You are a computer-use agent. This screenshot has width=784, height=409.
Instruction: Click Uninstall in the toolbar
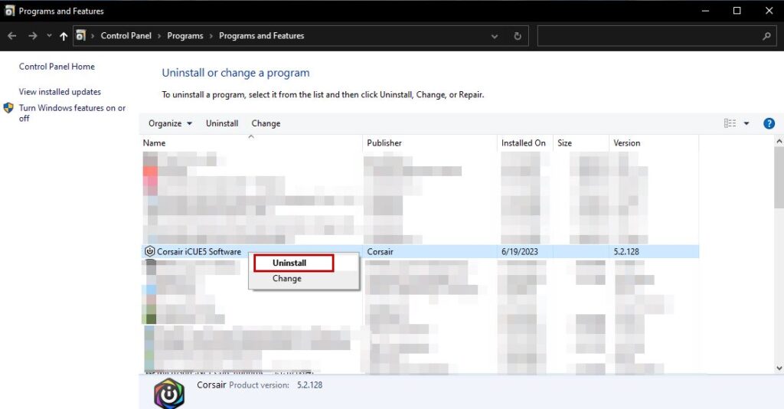(222, 123)
